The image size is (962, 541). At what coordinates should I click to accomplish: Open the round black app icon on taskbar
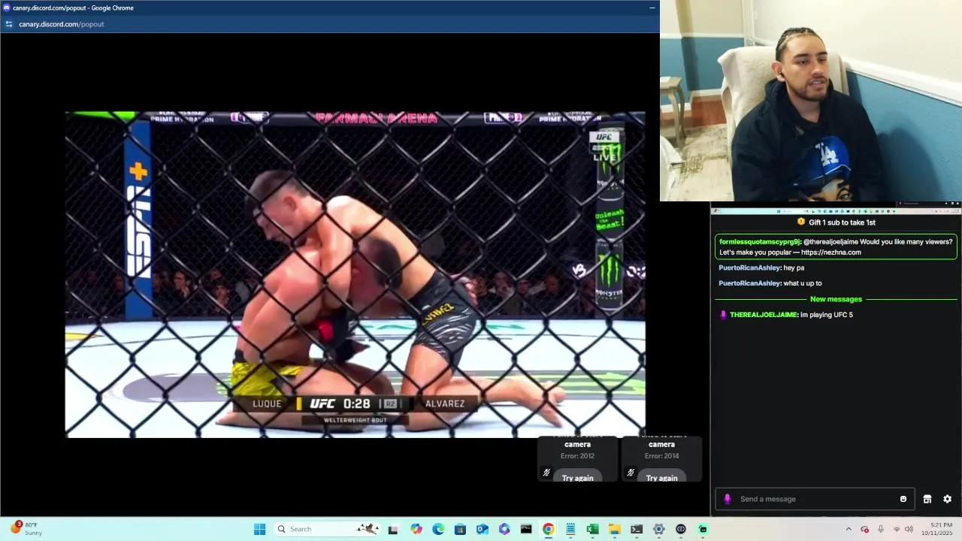point(681,529)
